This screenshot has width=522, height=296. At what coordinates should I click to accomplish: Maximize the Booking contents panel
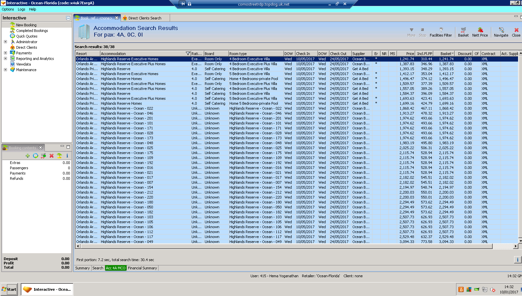(x=68, y=147)
